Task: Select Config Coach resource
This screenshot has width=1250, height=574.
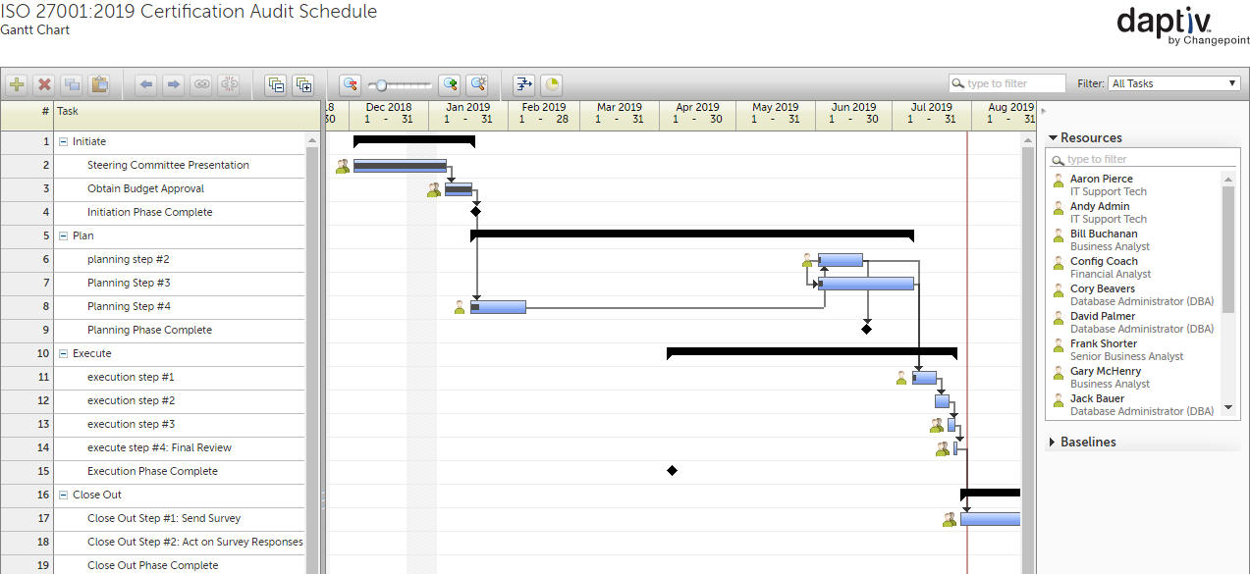Action: (1104, 261)
